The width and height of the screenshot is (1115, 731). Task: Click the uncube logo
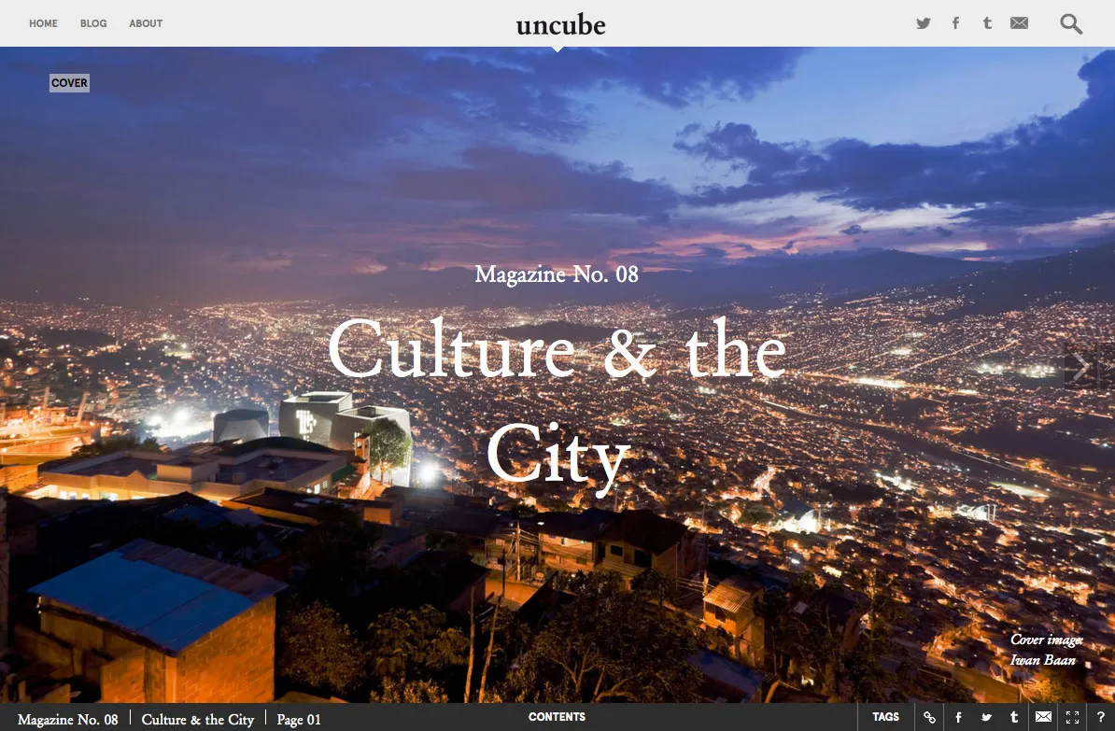pos(561,25)
